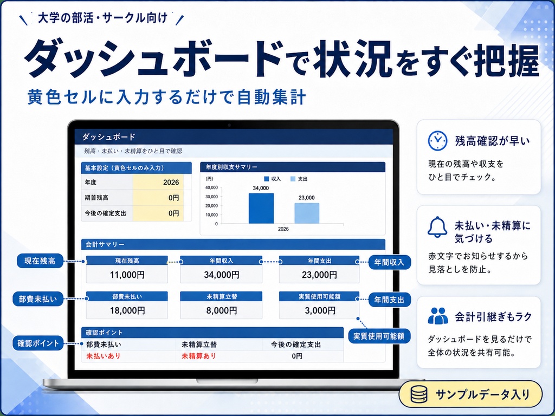
Task: Click the 基本設定（黄色セルのみ入力） header
Action: 136,168
